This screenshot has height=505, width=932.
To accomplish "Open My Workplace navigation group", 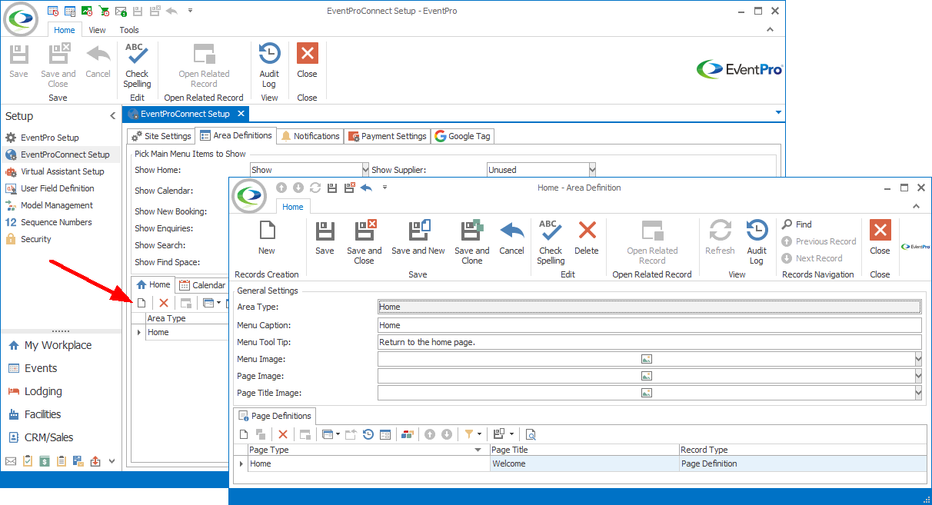I will pyautogui.click(x=58, y=345).
